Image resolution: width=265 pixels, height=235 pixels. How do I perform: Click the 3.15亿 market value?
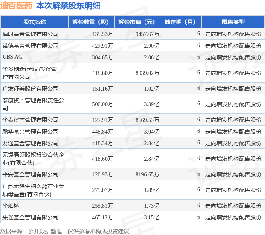coord(151,217)
